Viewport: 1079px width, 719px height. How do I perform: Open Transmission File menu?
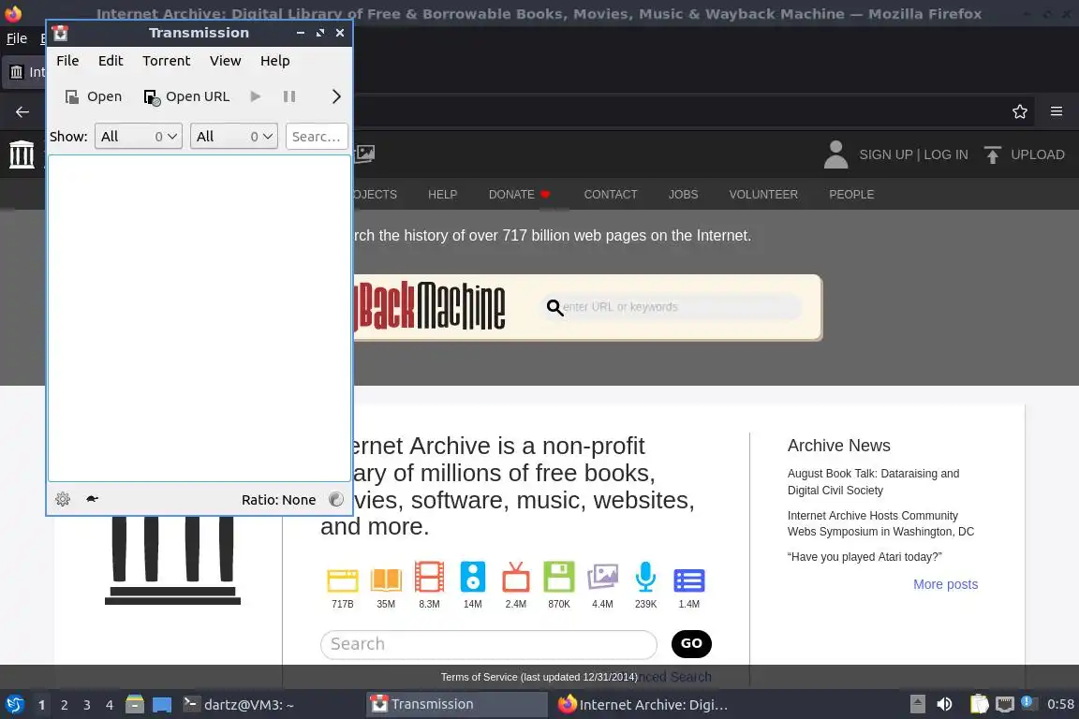coord(67,61)
